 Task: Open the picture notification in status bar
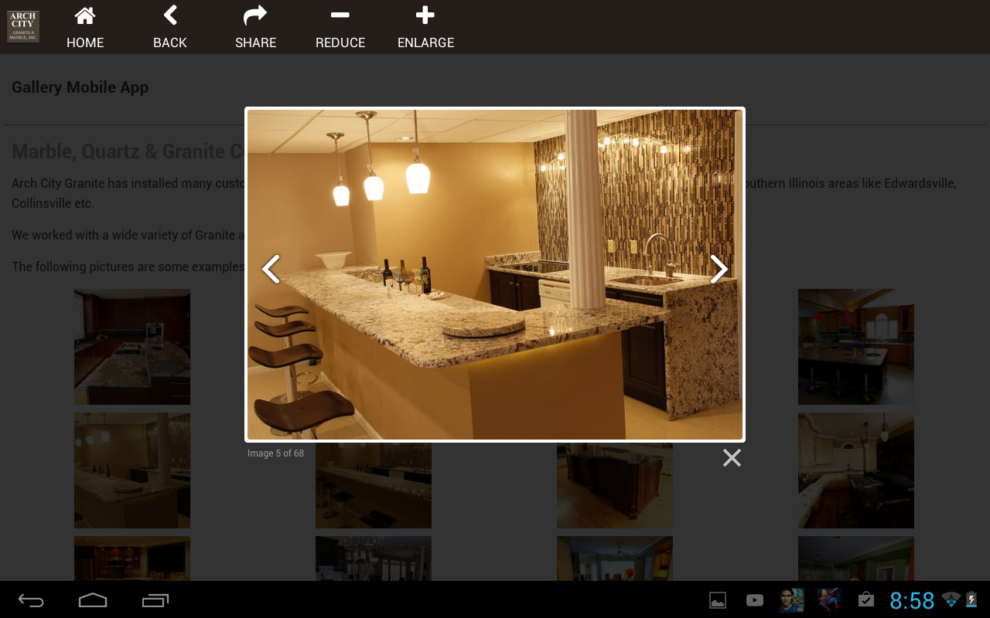click(x=718, y=600)
